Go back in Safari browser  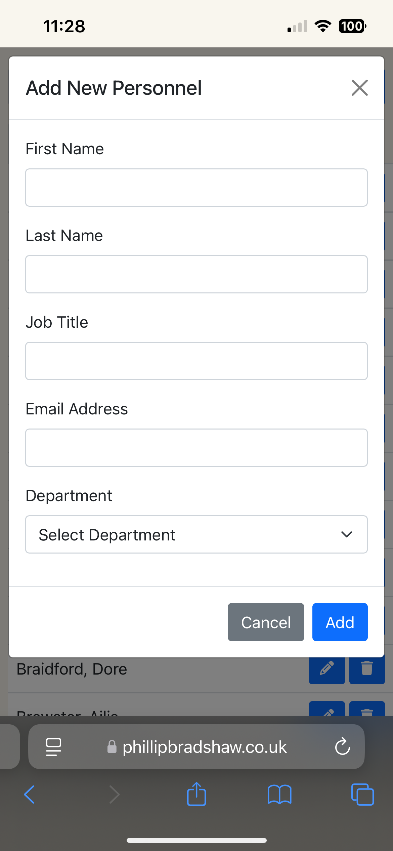(30, 795)
